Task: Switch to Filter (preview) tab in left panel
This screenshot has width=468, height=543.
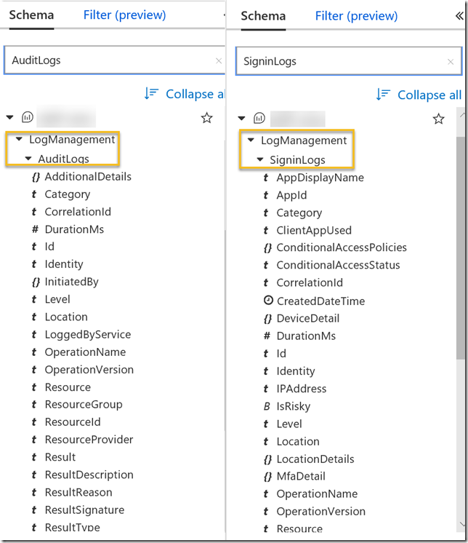Action: point(125,15)
